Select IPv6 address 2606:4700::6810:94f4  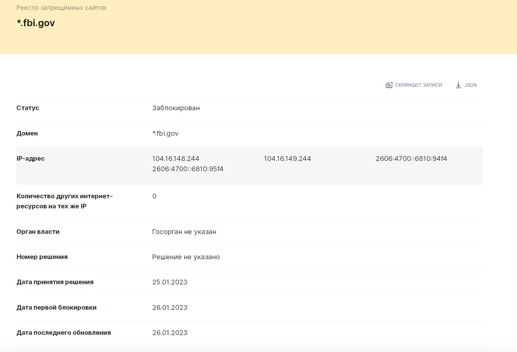pos(411,159)
